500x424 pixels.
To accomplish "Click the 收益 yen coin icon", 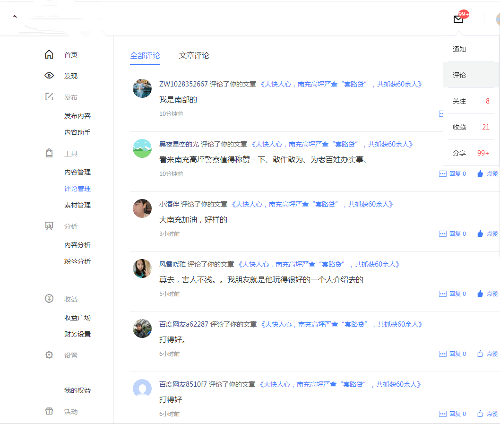I will (49, 299).
